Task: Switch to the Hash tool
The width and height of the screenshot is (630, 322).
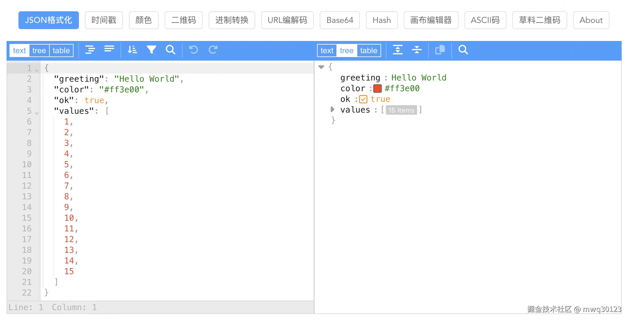Action: (x=381, y=20)
